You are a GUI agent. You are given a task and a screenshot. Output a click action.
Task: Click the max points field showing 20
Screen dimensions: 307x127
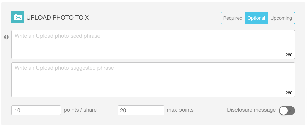141,110
